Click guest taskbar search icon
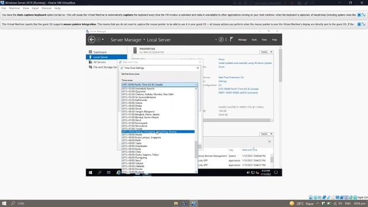The image size is (368, 207). [99, 172]
